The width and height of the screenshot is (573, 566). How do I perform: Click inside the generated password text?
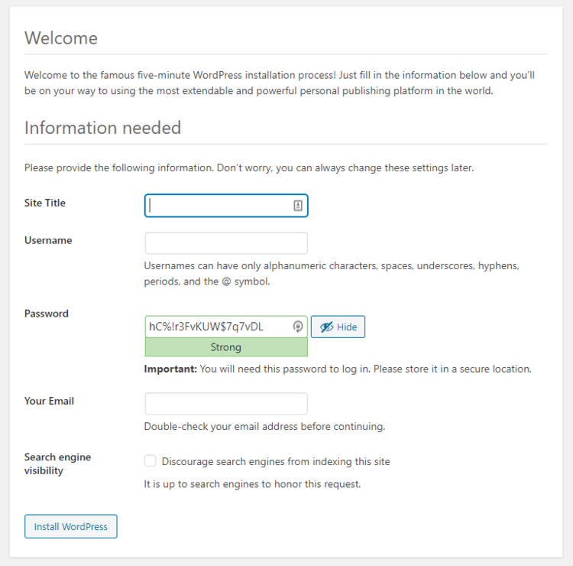tap(206, 327)
